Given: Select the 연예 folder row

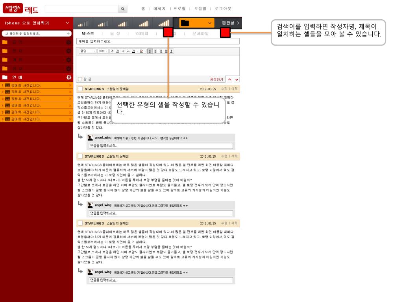Looking at the screenshot, I should (x=37, y=77).
